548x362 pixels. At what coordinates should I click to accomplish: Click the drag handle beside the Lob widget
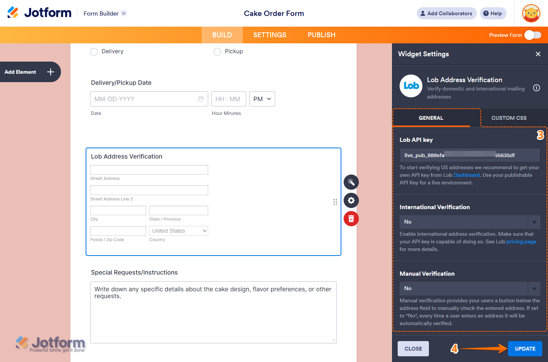click(x=335, y=202)
